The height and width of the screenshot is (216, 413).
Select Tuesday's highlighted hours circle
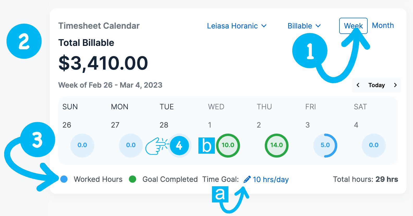179,146
